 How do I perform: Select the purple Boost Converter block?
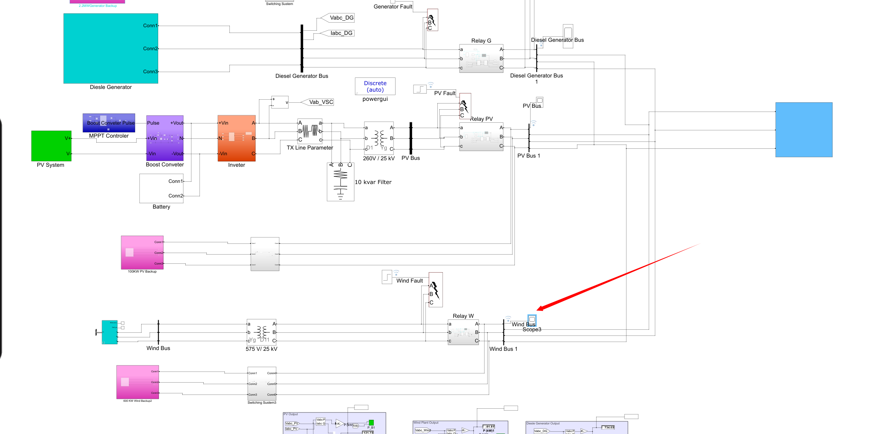pos(165,138)
